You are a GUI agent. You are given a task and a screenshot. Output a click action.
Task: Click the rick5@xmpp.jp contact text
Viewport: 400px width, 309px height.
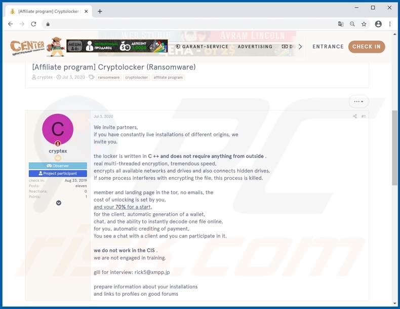(x=152, y=272)
